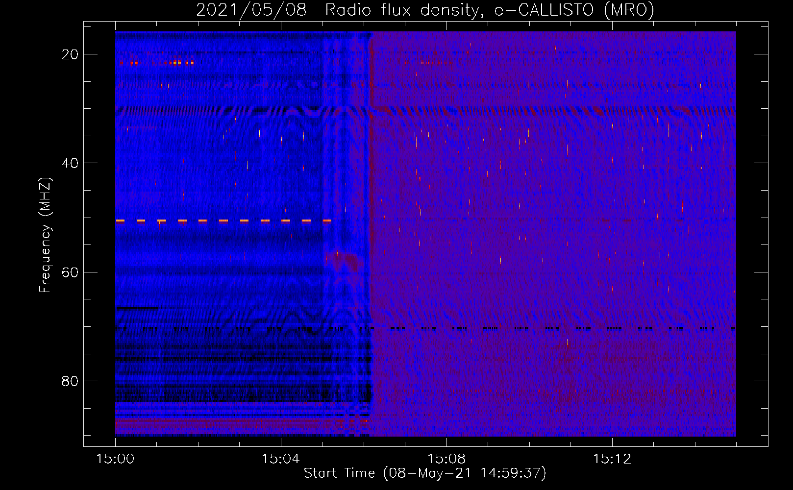
Task: Click the 15:12 time axis label
Action: (x=612, y=459)
